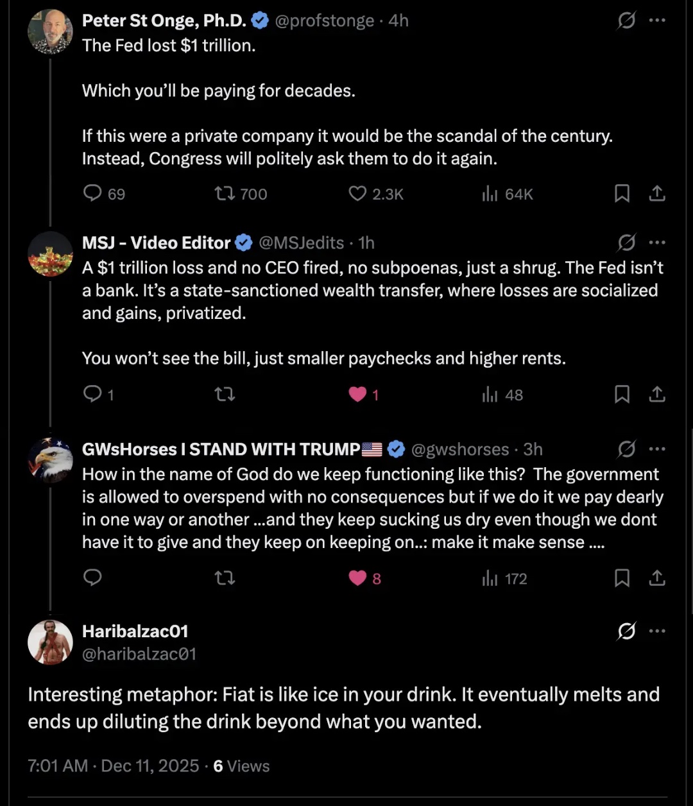
Task: Like Peter St Onge's tweet
Action: [357, 194]
